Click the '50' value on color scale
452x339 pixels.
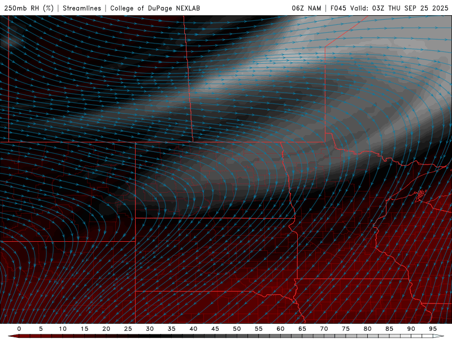pos(237,329)
